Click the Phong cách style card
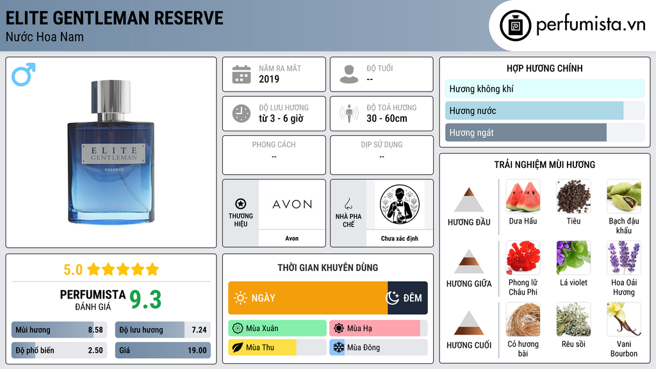Screen dimensions: 656x369 [x=274, y=155]
